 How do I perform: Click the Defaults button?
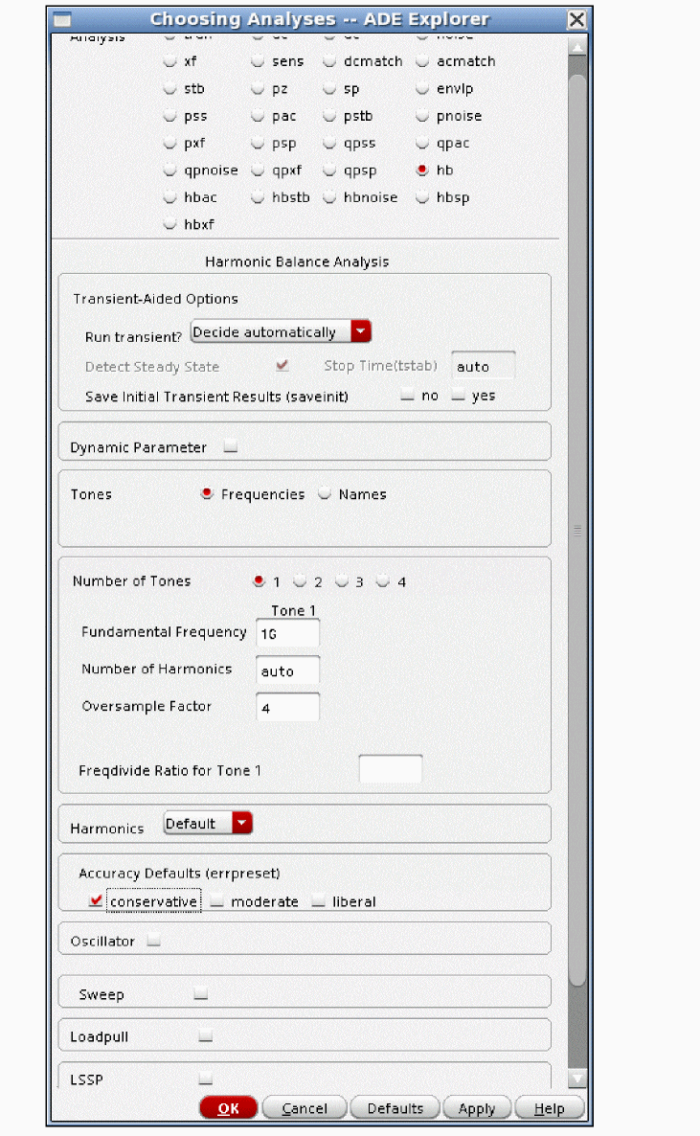click(395, 1108)
